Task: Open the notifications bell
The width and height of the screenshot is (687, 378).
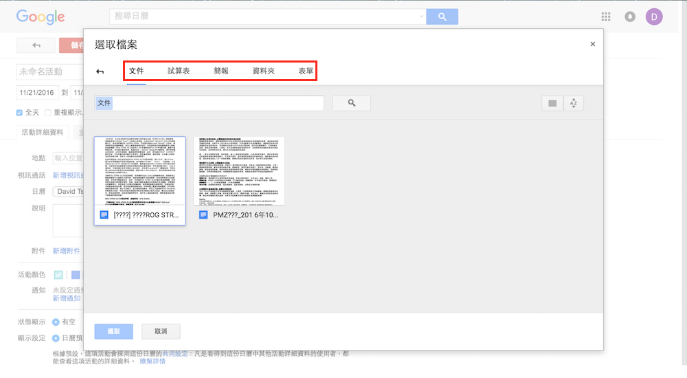Action: 630,16
